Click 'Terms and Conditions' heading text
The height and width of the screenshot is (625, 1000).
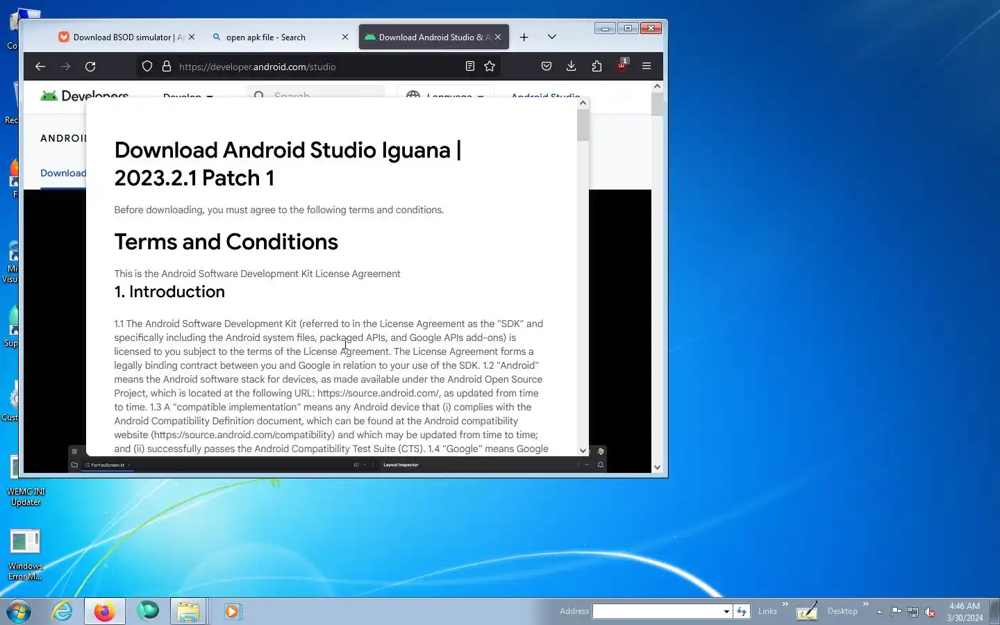[226, 242]
